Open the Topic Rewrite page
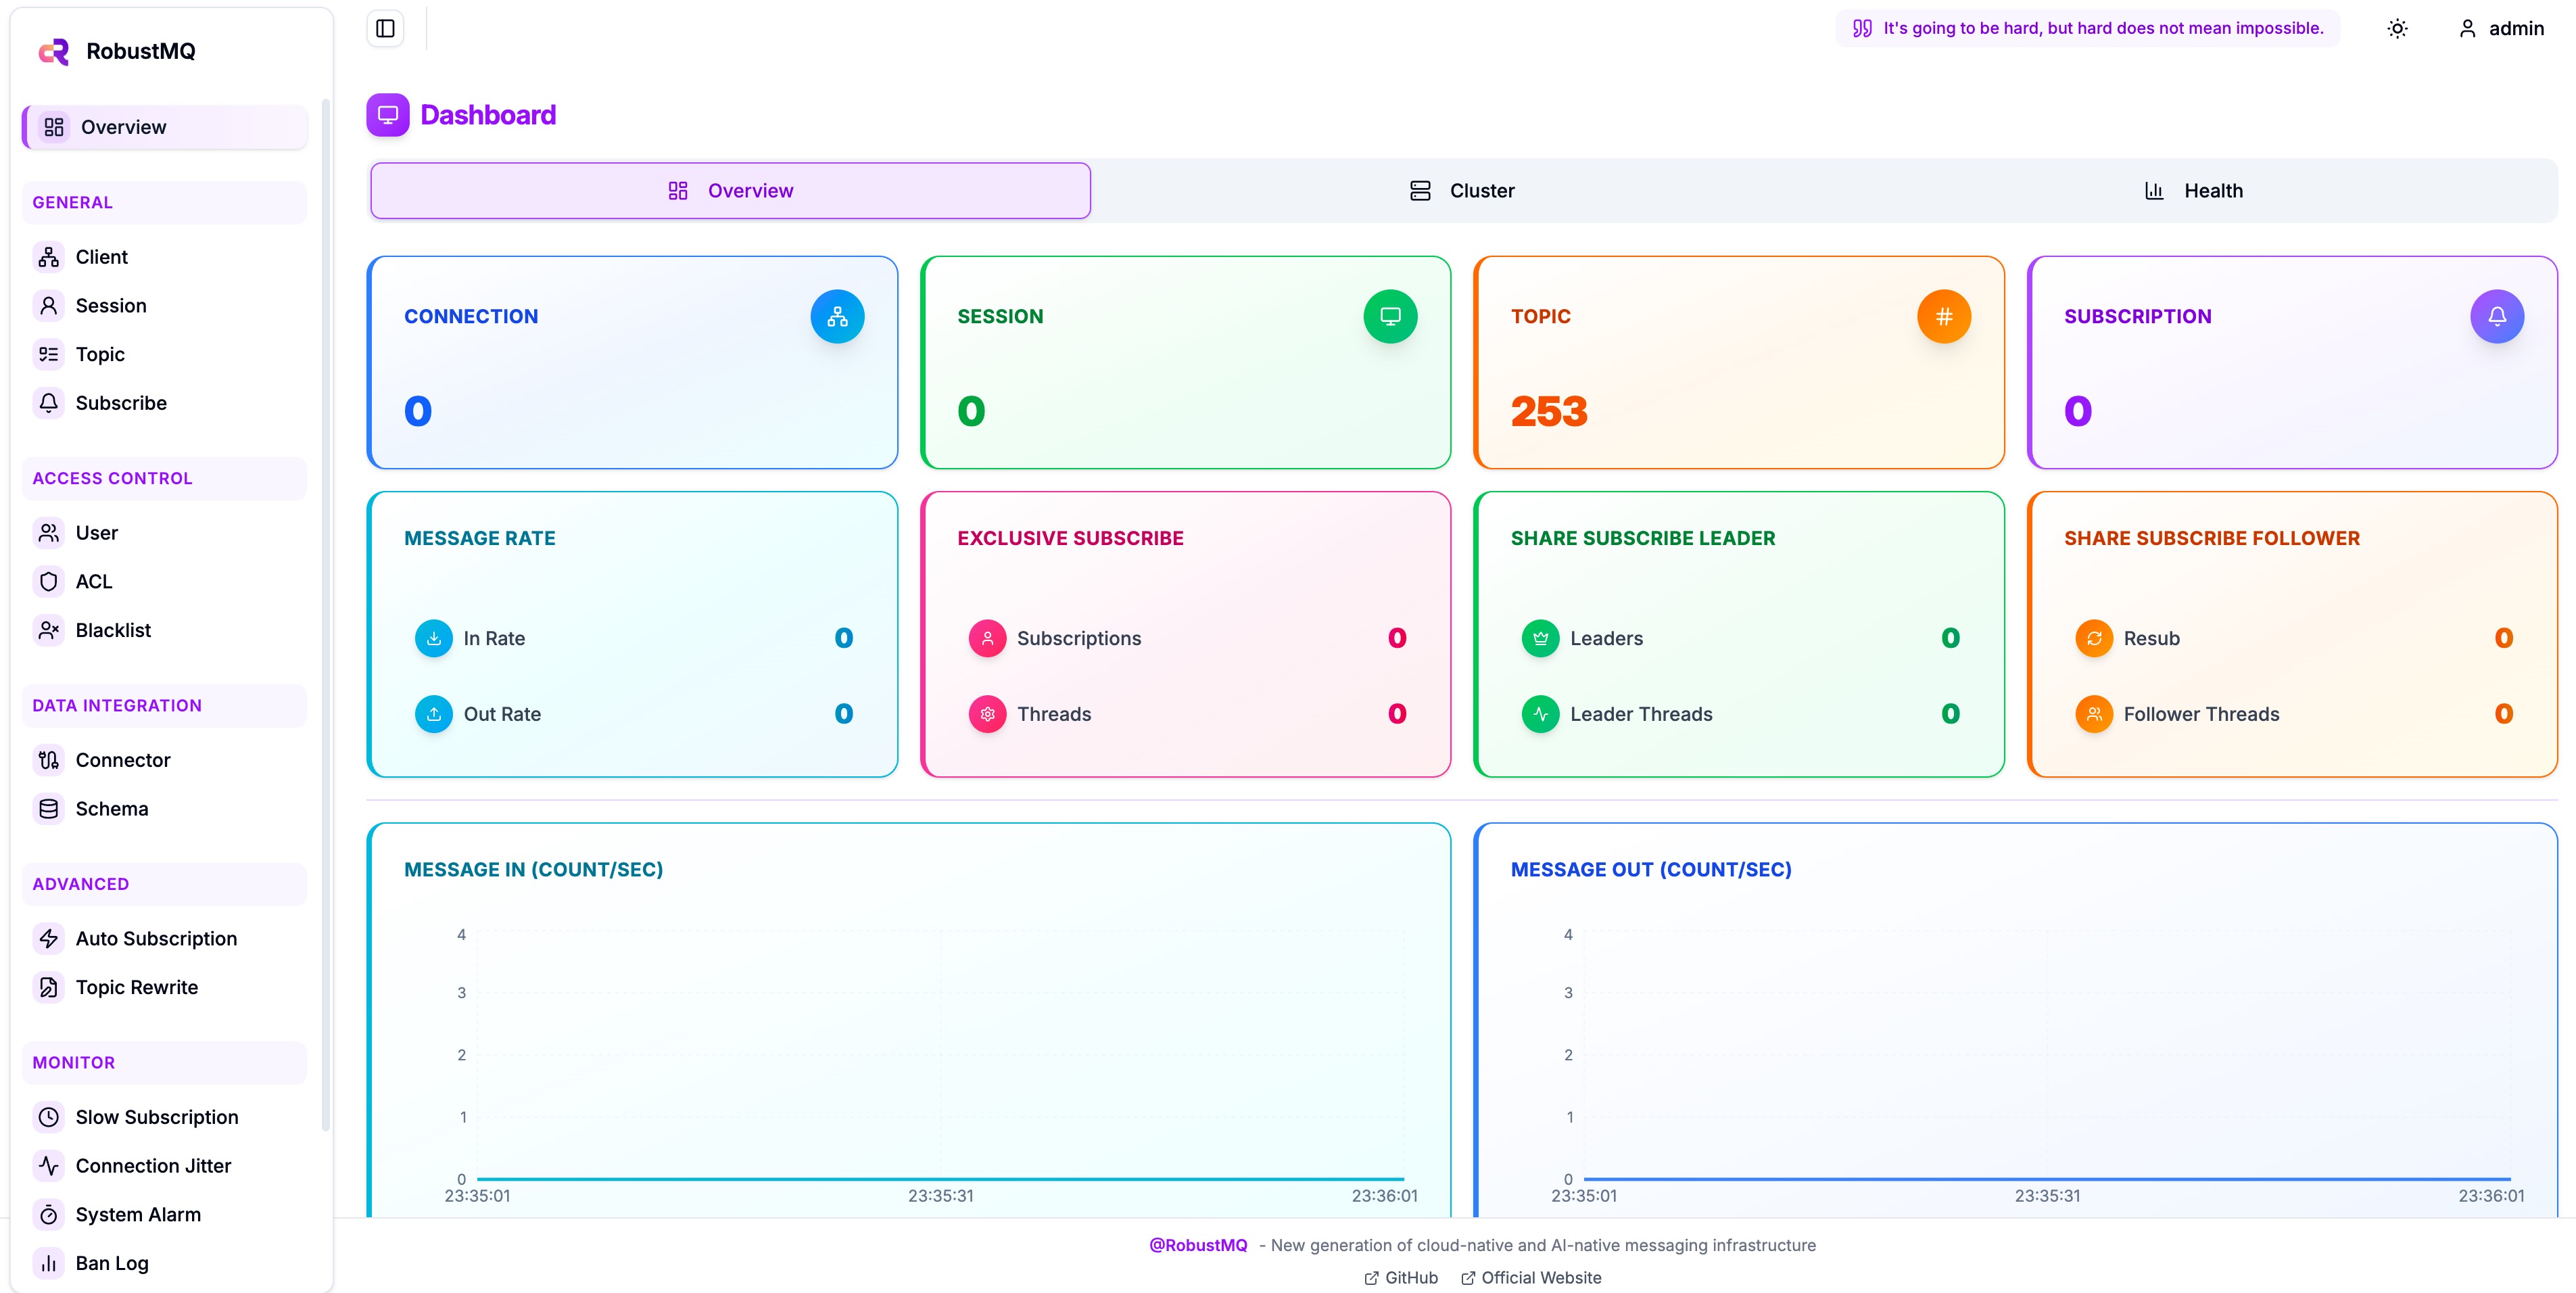Screen dimensions: 2576x1293 click(137, 987)
